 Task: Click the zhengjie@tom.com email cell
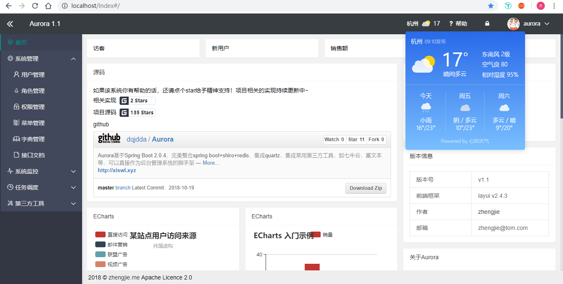click(x=510, y=228)
